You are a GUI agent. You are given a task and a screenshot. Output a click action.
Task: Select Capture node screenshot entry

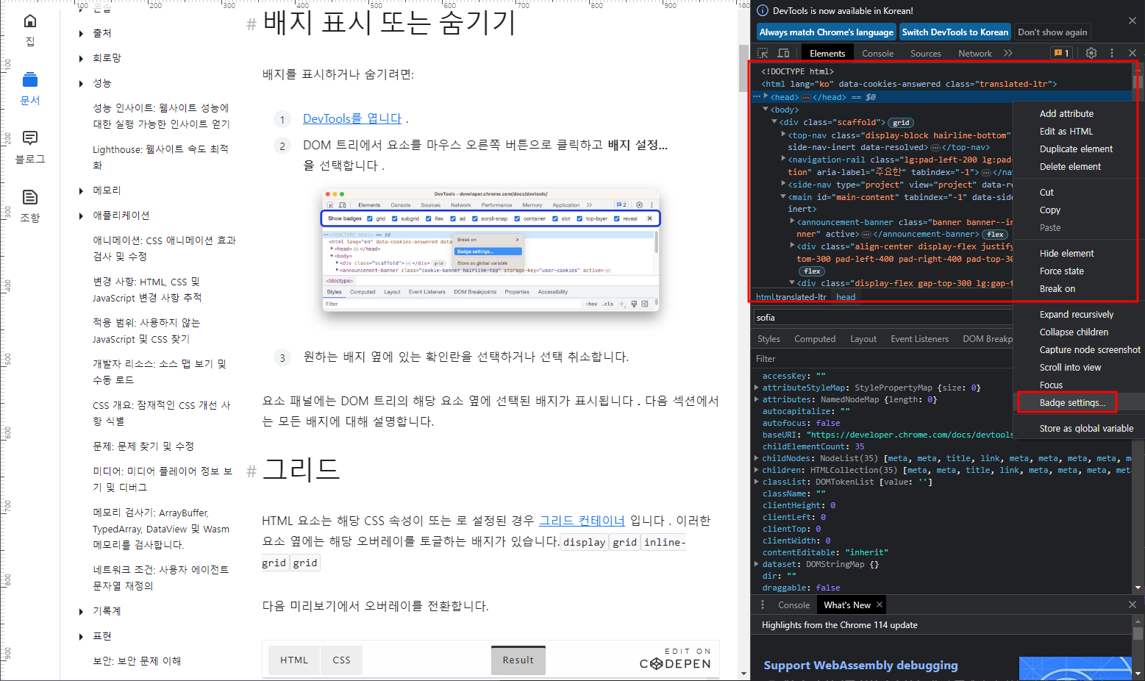(1089, 349)
